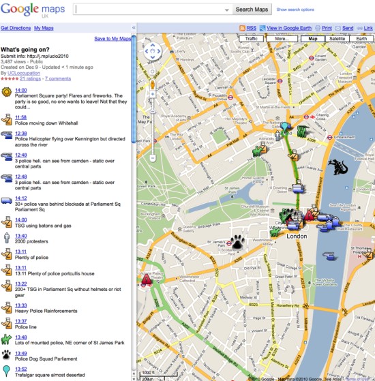Toggle the Traffic layer button
The image size is (375, 381).
pos(252,39)
